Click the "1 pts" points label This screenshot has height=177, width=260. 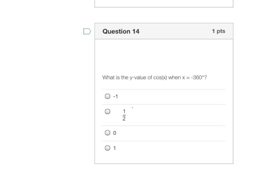click(219, 31)
